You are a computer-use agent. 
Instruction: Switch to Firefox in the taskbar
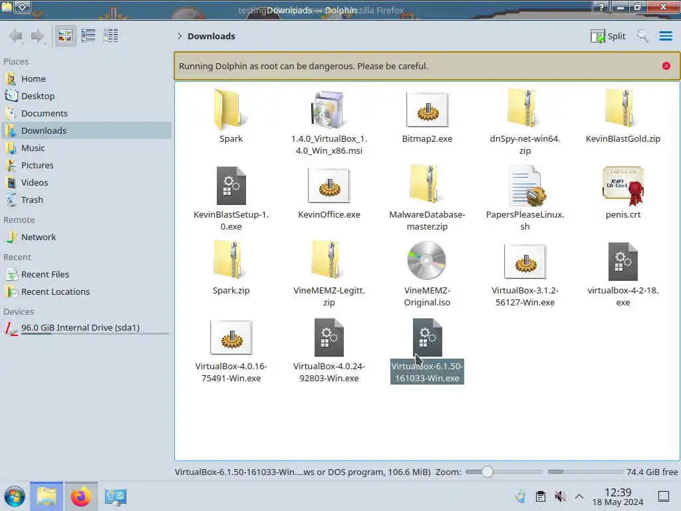[x=80, y=496]
